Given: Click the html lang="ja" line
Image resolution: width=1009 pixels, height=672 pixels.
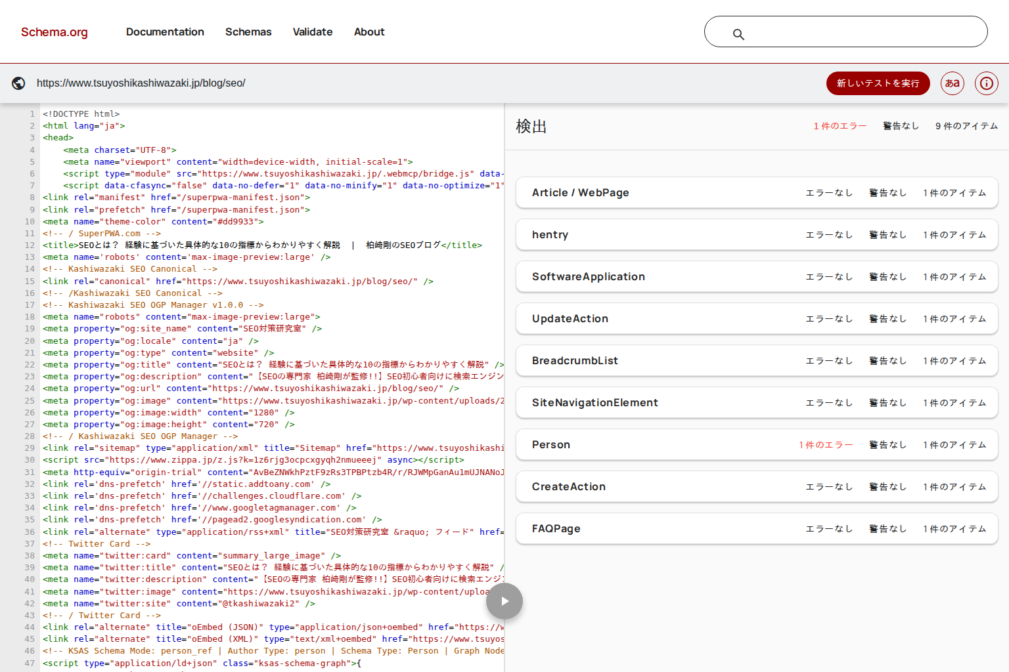Looking at the screenshot, I should coord(84,126).
